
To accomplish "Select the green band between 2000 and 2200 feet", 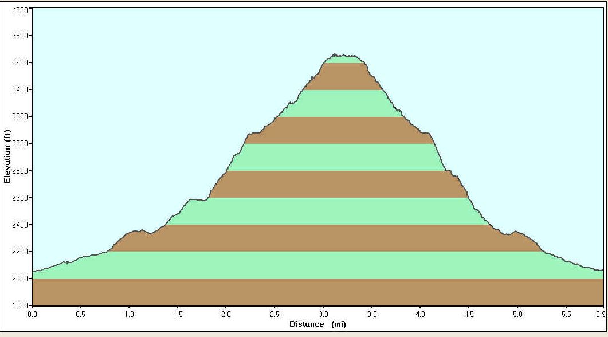I will click(x=317, y=265).
